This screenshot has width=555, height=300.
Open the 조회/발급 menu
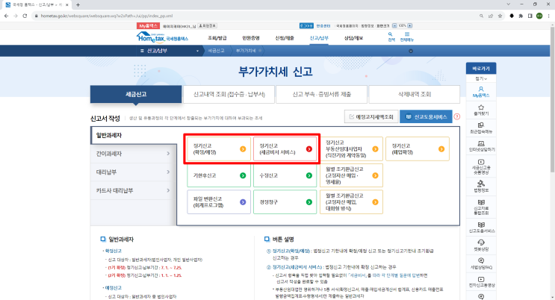(217, 38)
